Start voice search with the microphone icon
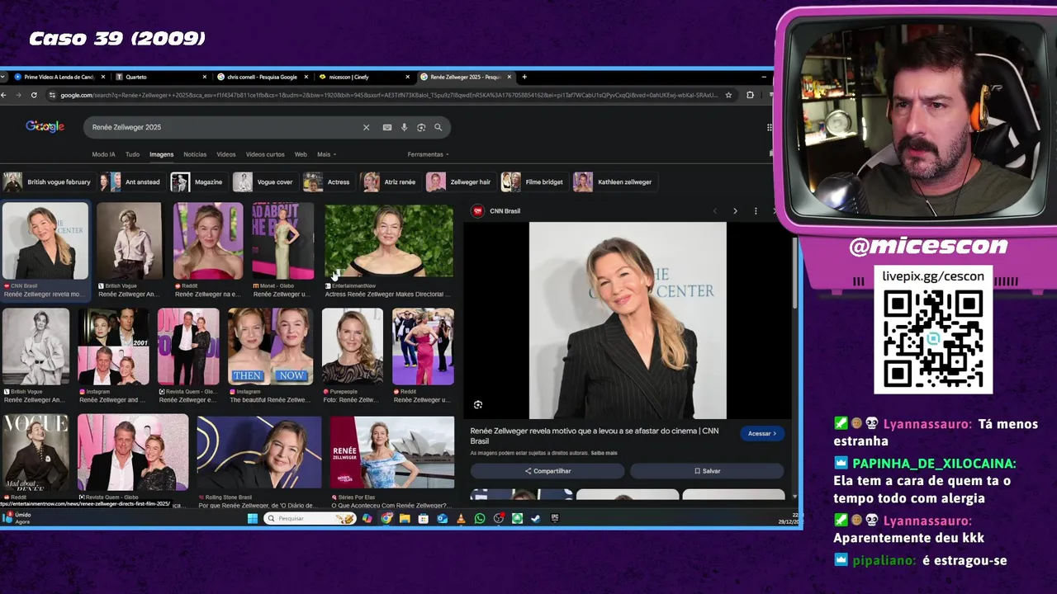Image resolution: width=1057 pixels, height=594 pixels. [x=404, y=127]
